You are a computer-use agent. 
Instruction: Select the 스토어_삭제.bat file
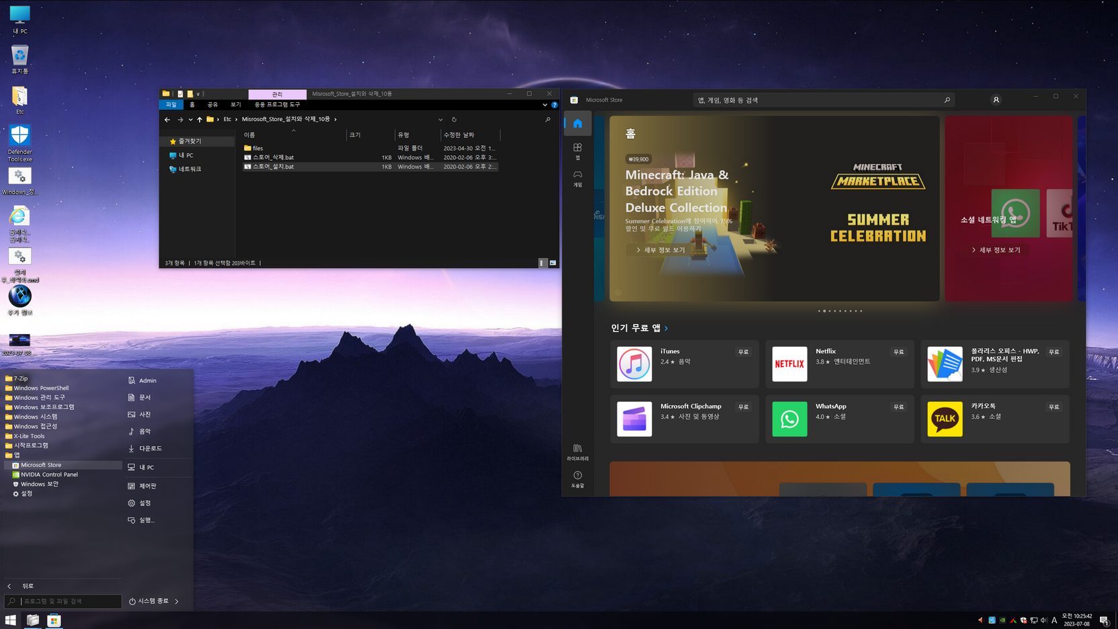[273, 157]
